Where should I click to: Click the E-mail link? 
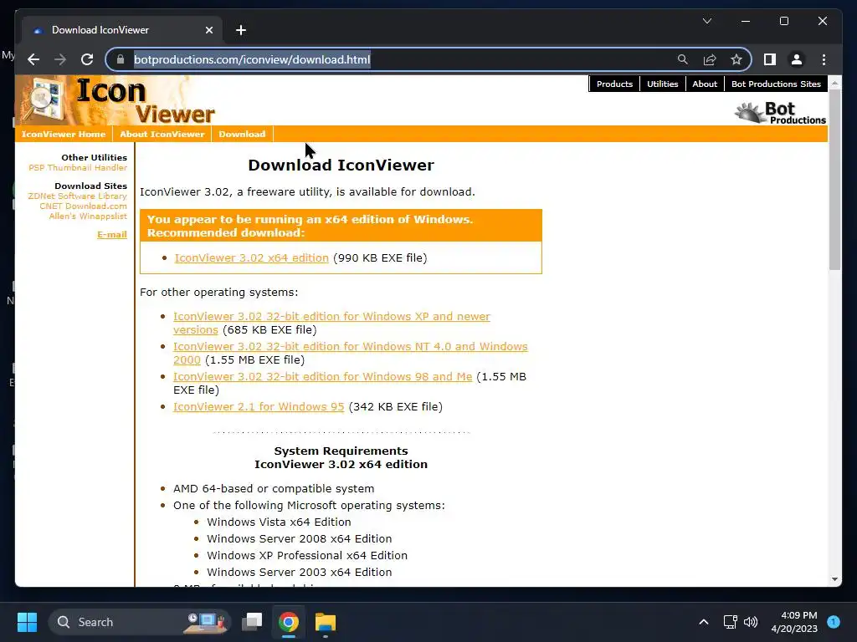(x=112, y=235)
